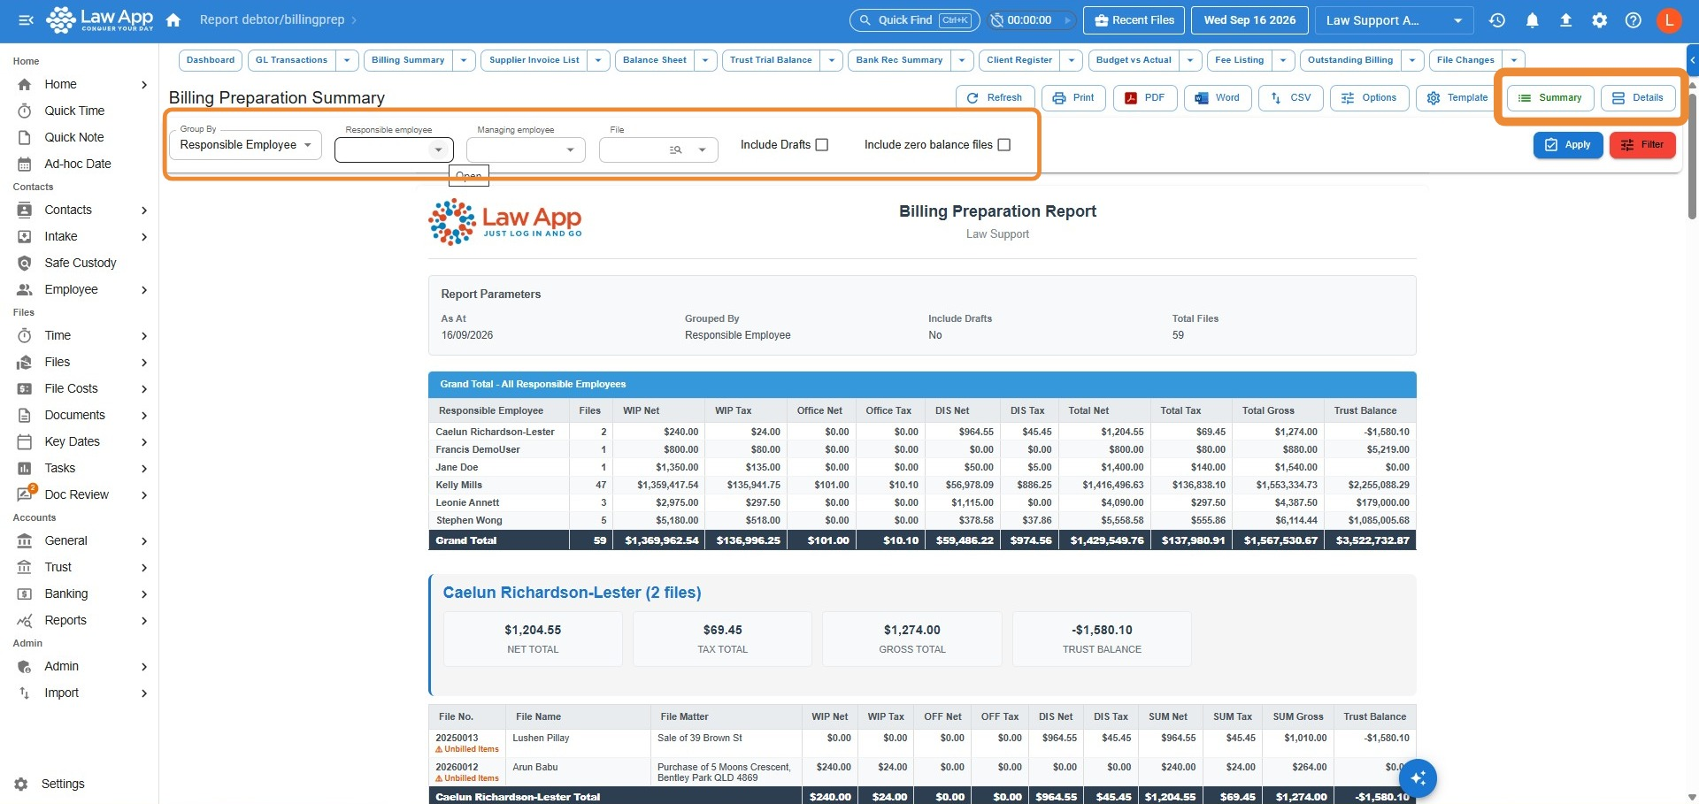Enable Include Drafts checkbox
Image resolution: width=1699 pixels, height=804 pixels.
click(x=822, y=145)
